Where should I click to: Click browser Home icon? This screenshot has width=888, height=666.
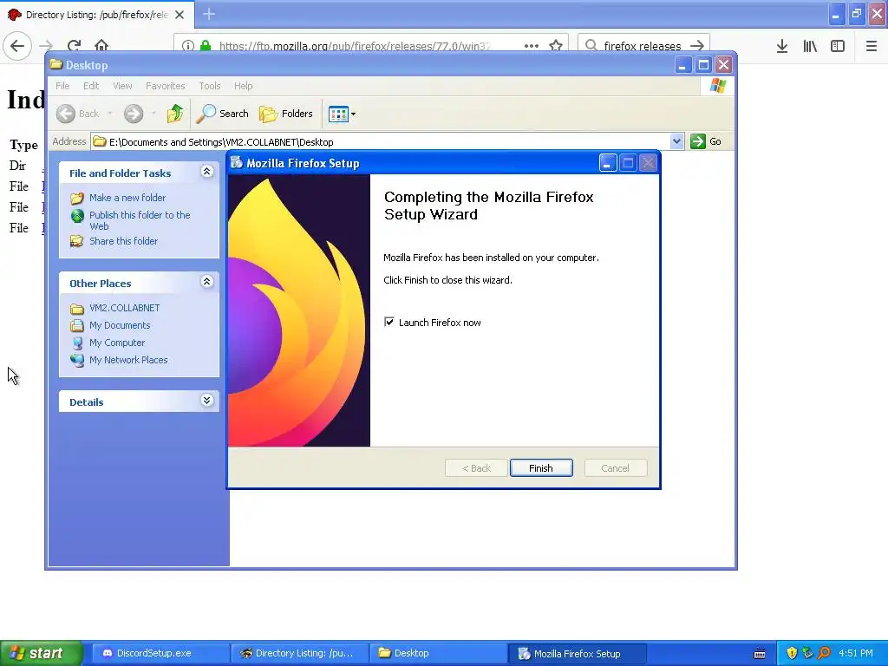click(x=101, y=45)
